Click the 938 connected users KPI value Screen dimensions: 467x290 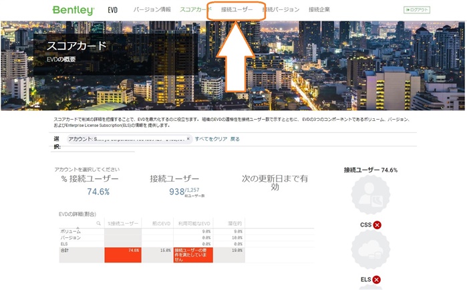pyautogui.click(x=177, y=192)
